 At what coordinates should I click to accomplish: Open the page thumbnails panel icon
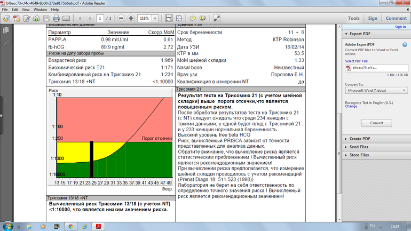coord(6,30)
